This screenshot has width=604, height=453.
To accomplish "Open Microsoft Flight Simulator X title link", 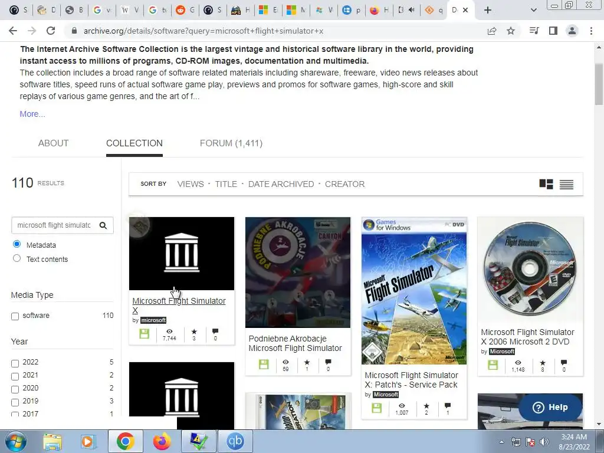I will pos(179,306).
